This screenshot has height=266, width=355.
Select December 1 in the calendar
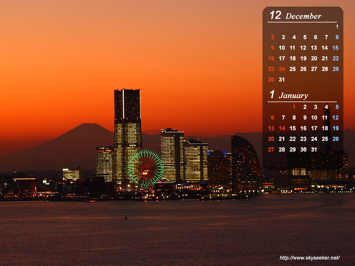click(337, 26)
